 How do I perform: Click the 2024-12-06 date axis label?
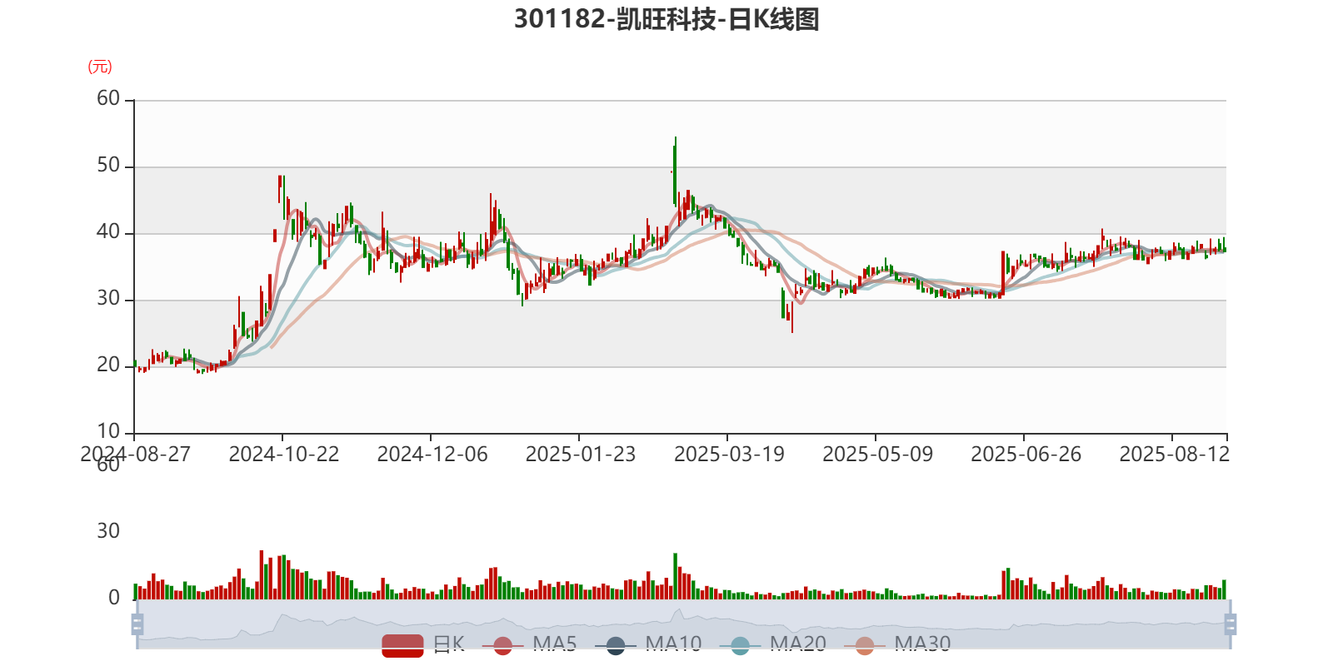(432, 454)
